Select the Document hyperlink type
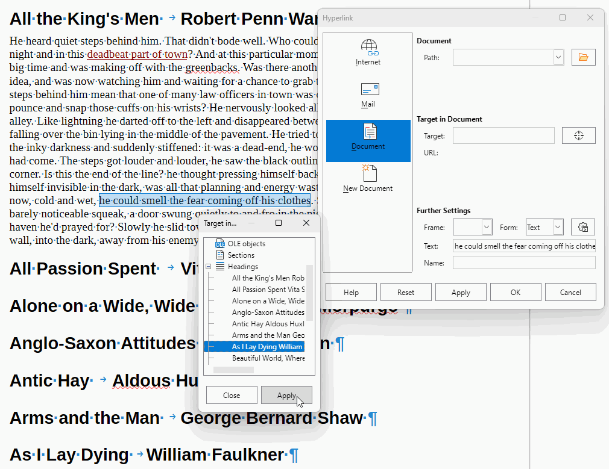Image resolution: width=609 pixels, height=469 pixels. tap(368, 140)
